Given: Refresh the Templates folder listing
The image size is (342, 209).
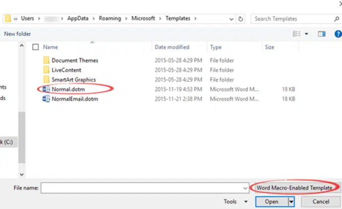Looking at the screenshot, I should tap(240, 19).
